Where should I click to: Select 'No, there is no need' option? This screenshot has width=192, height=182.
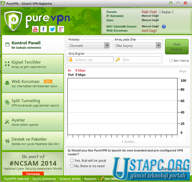click(72, 166)
